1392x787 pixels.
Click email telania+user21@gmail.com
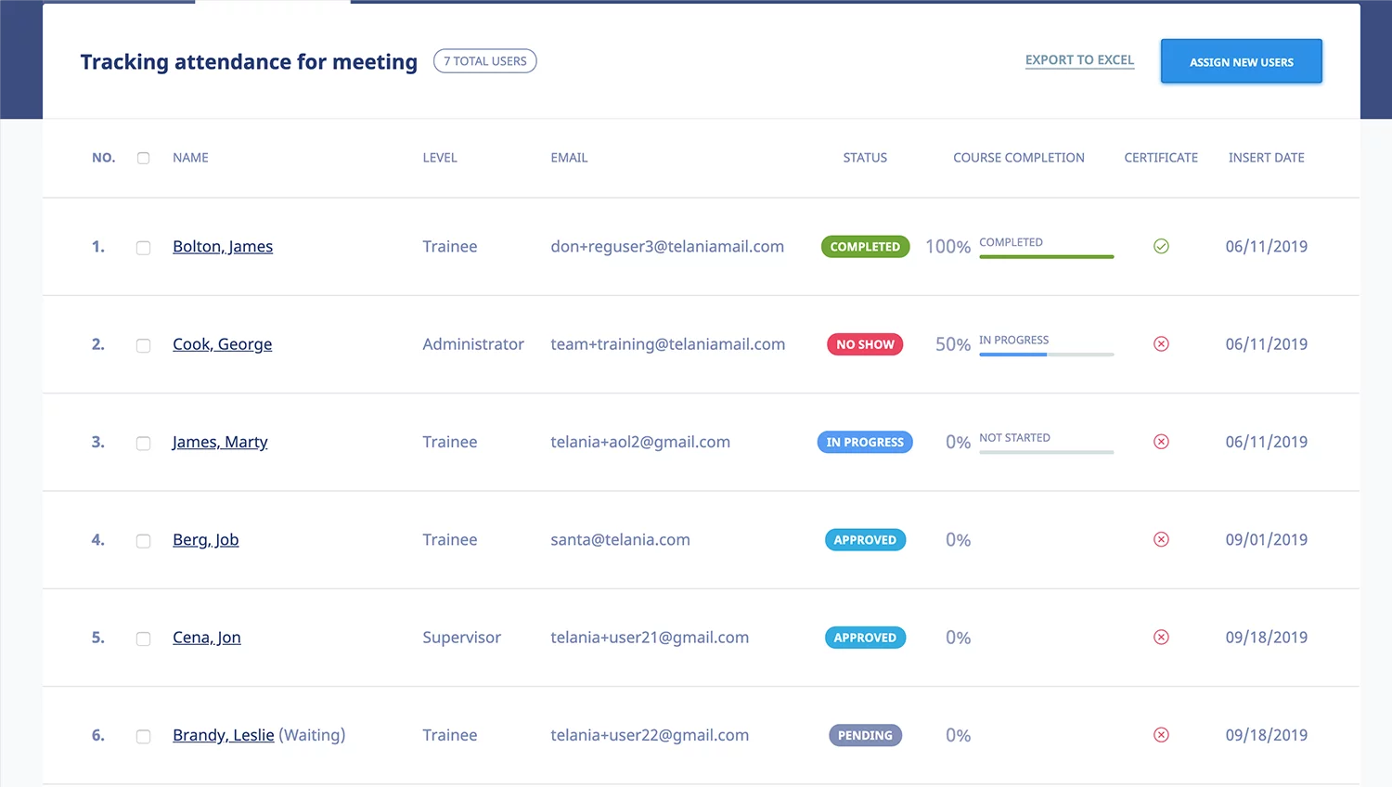pyautogui.click(x=650, y=638)
